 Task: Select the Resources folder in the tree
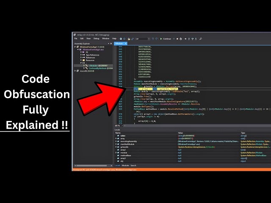[x=90, y=60]
